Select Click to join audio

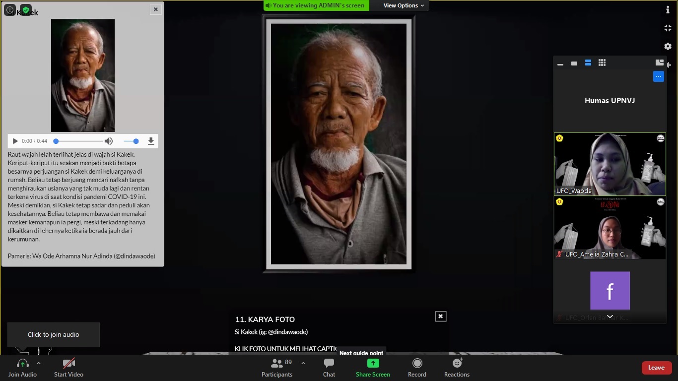point(53,334)
